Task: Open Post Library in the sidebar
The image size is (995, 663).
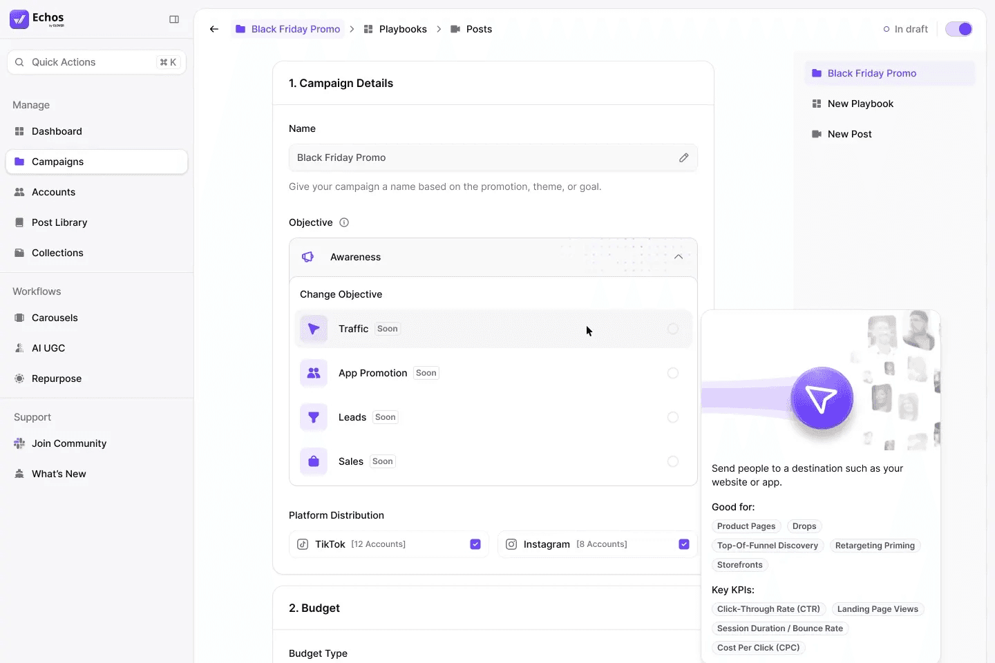Action: pos(97,222)
